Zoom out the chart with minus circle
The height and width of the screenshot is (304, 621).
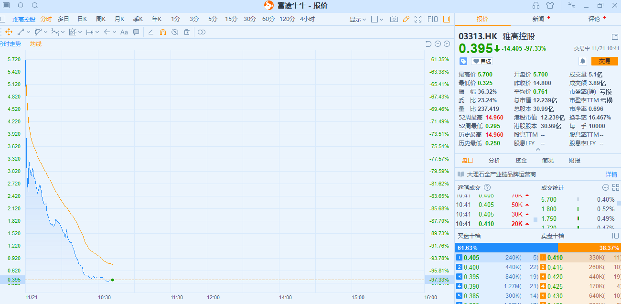[x=438, y=44]
